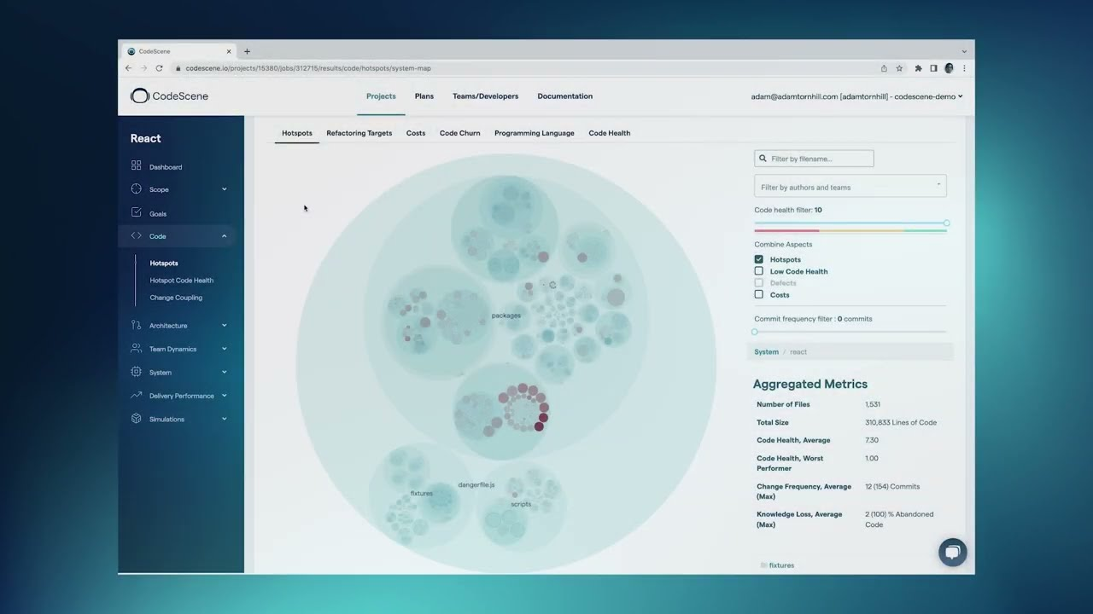Open Filter by authors and teams dropdown
Viewport: 1093px width, 614px height.
coord(850,186)
